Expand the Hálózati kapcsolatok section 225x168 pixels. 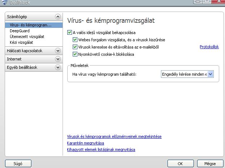tap(58, 51)
